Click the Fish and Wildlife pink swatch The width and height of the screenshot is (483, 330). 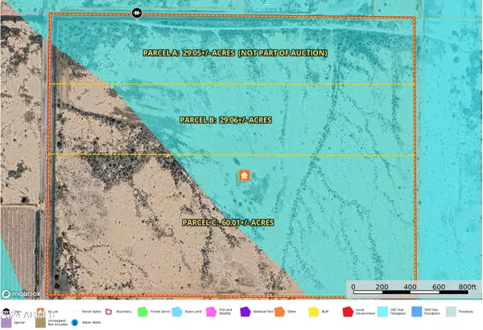pos(213,310)
